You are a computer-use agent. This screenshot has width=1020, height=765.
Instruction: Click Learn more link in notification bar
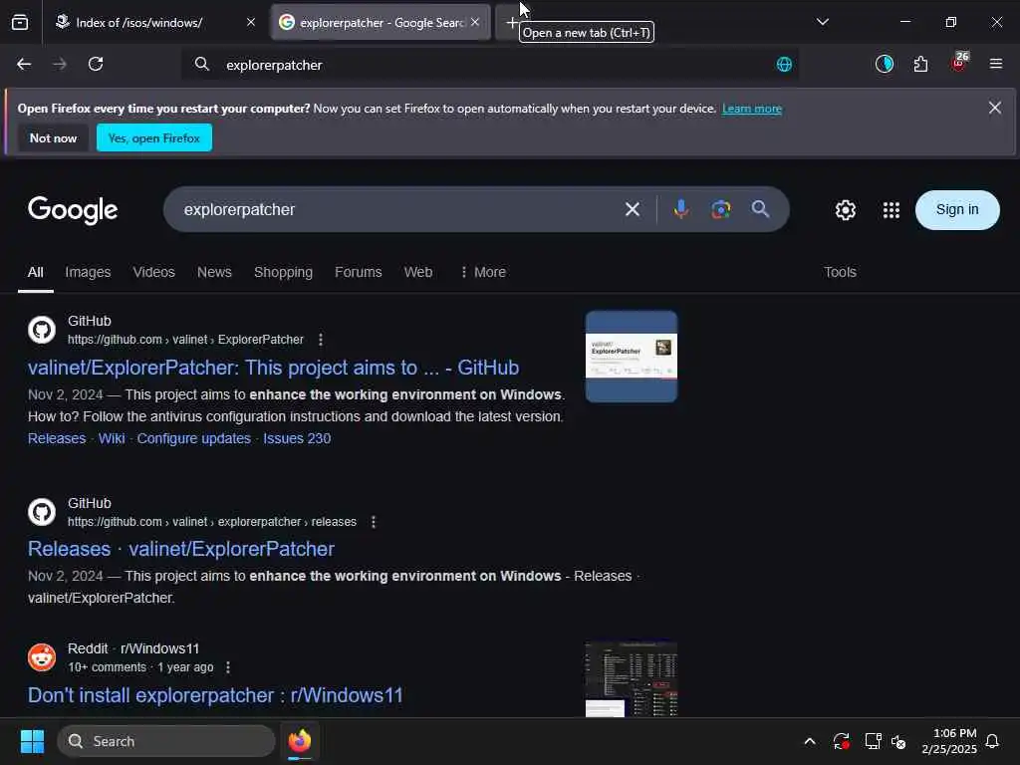click(751, 109)
